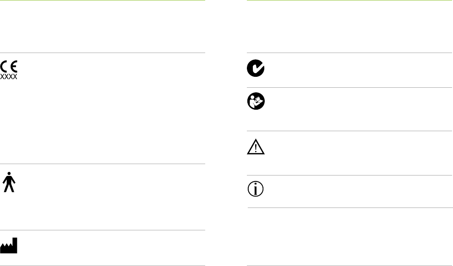Select the circled information i symbol
The height and width of the screenshot is (266, 453).
256,189
